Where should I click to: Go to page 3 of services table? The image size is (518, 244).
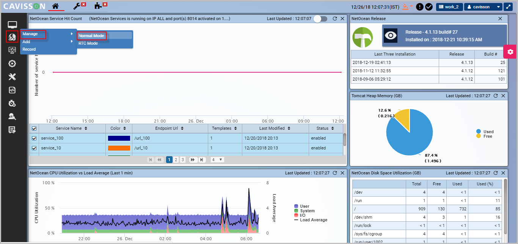click(x=183, y=160)
